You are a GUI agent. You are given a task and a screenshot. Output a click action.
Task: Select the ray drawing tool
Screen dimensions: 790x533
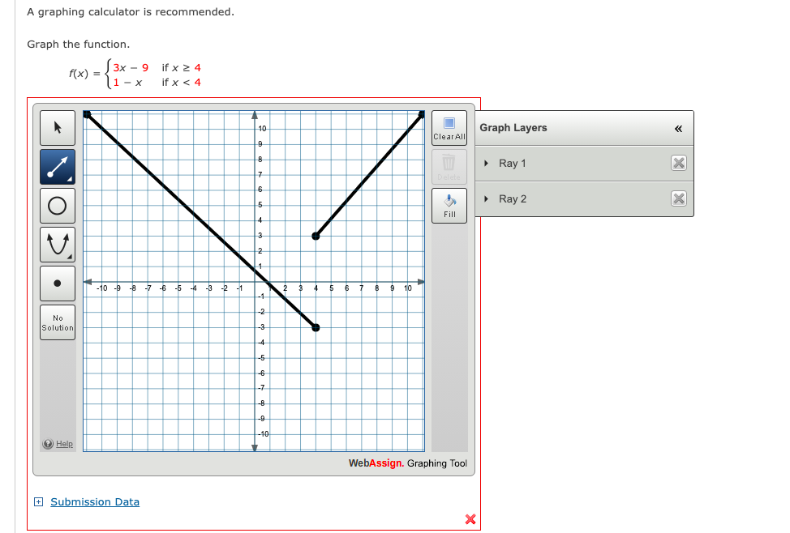[x=57, y=166]
